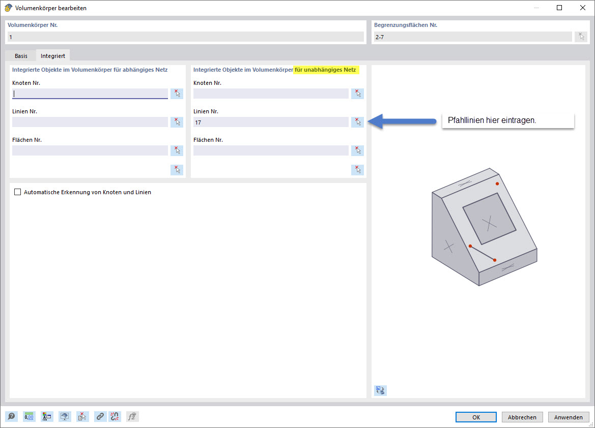Click the copy-select icon in bottom toolbar
The image size is (595, 428).
pyautogui.click(x=82, y=417)
